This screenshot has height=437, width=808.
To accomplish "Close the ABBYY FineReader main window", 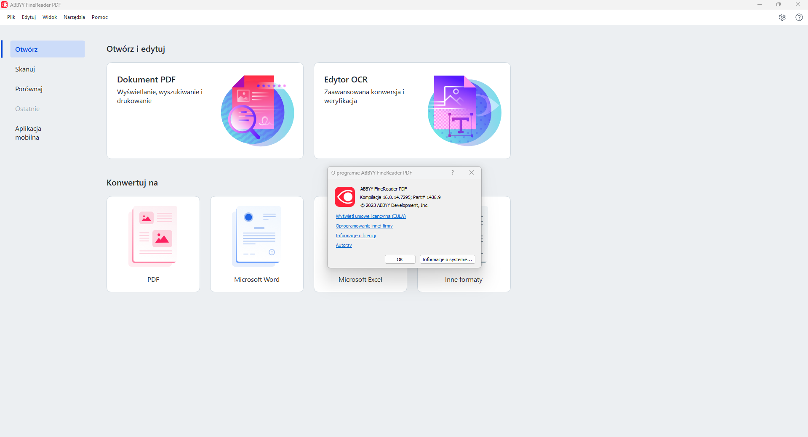I will [798, 5].
